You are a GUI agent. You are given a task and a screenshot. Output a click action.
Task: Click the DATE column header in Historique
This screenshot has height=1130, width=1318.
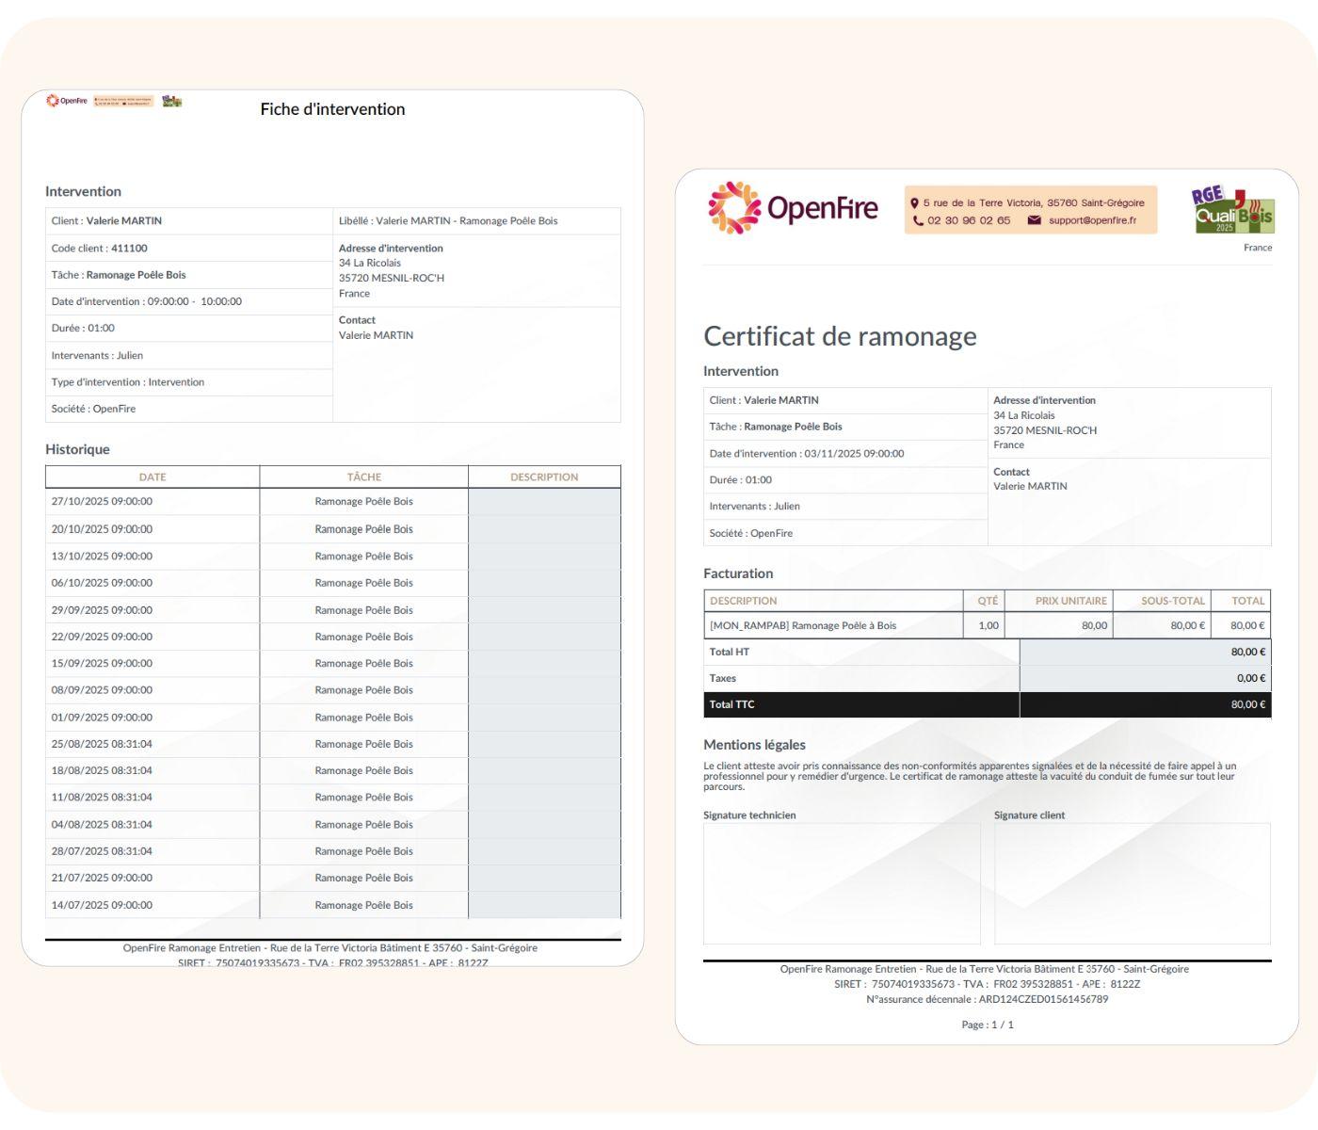pyautogui.click(x=153, y=477)
